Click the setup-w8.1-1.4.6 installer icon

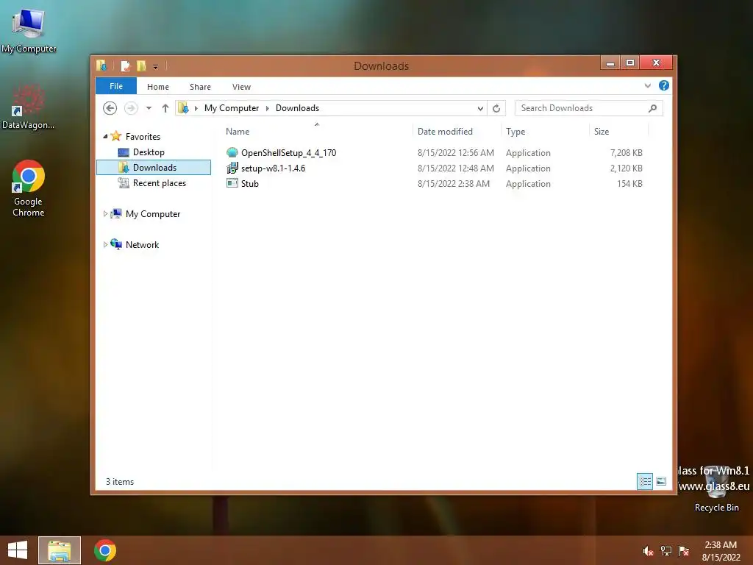232,168
